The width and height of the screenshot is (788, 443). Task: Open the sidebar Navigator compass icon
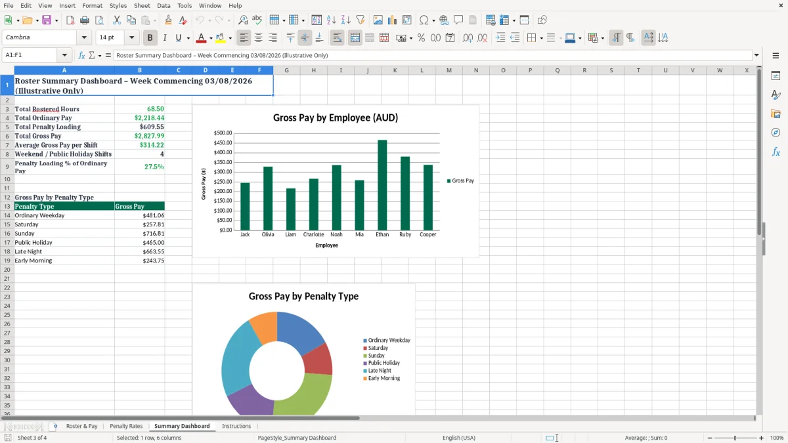pos(776,133)
